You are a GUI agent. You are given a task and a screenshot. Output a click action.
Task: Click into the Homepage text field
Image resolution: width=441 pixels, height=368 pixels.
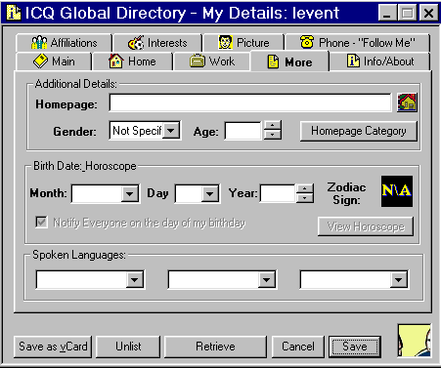tap(250, 102)
